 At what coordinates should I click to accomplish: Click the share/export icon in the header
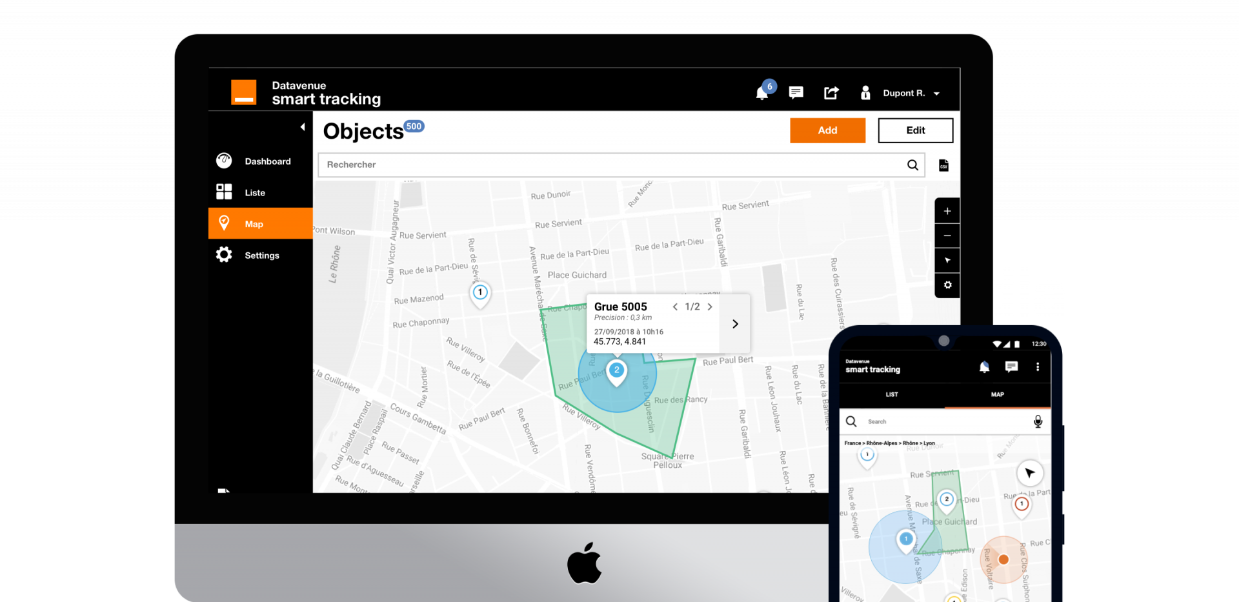831,93
